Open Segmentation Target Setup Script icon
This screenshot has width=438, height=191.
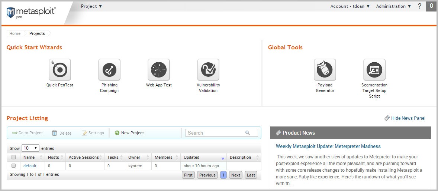[374, 70]
